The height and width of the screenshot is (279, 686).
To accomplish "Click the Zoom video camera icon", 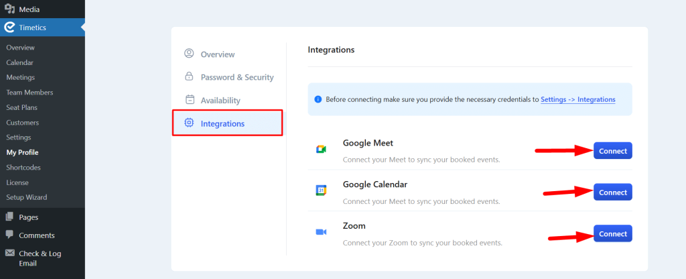I will [321, 231].
